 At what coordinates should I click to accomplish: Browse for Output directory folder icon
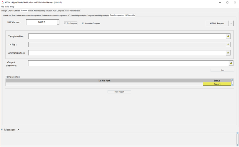(231, 63)
